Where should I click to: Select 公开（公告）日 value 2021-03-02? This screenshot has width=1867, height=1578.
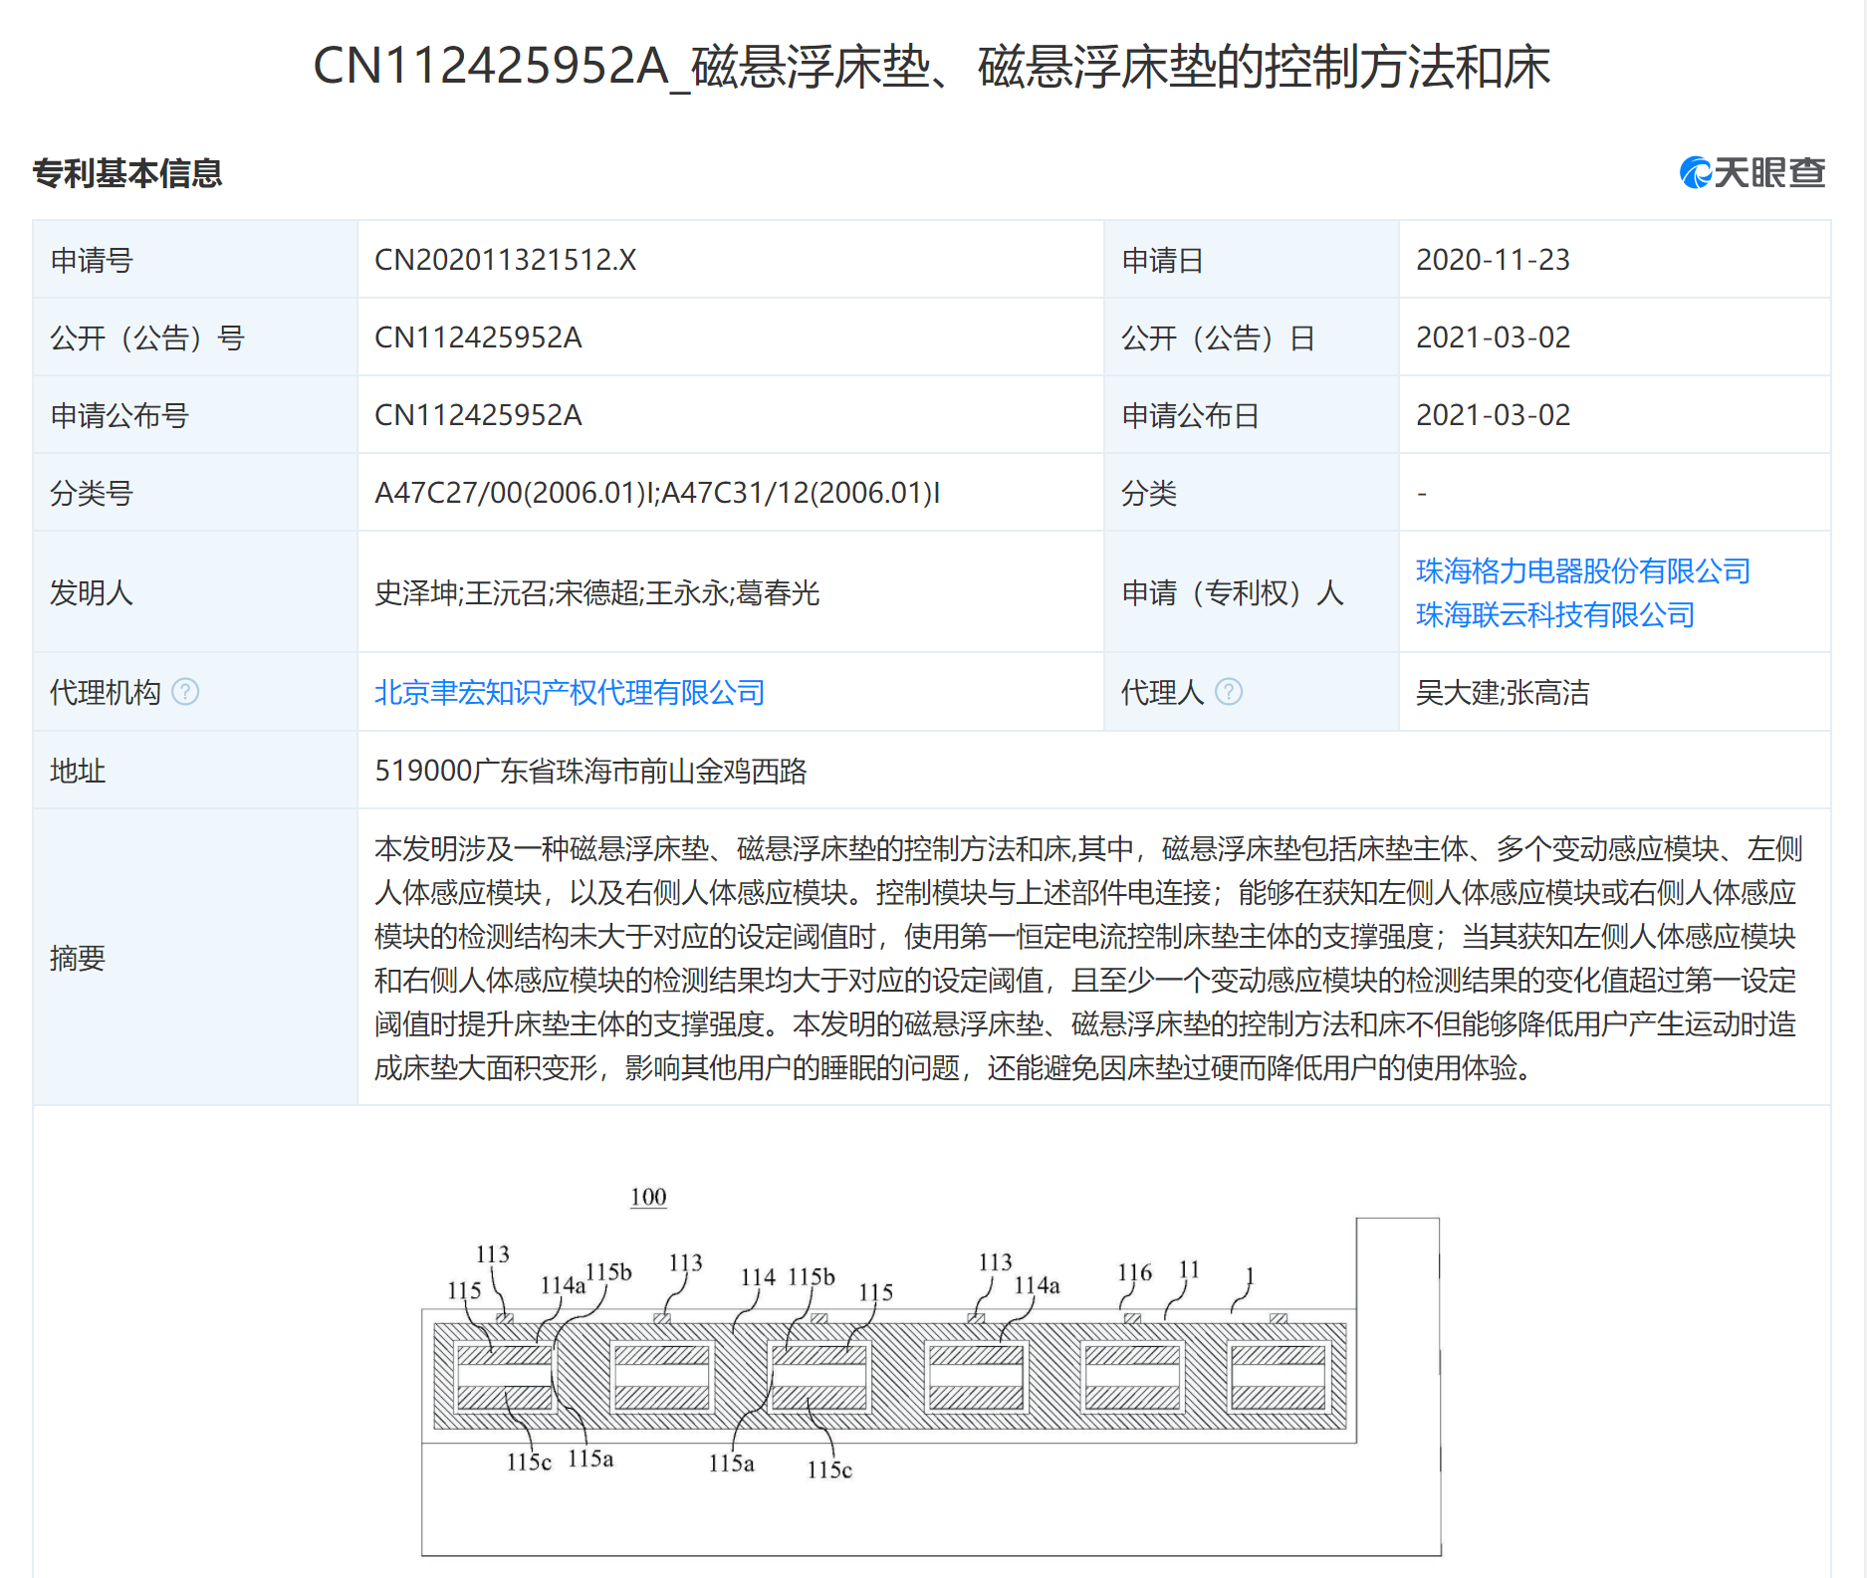click(1493, 338)
